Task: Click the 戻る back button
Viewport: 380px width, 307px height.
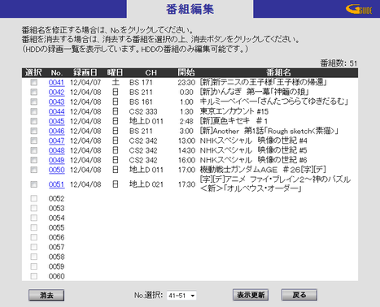Action: coord(299,295)
